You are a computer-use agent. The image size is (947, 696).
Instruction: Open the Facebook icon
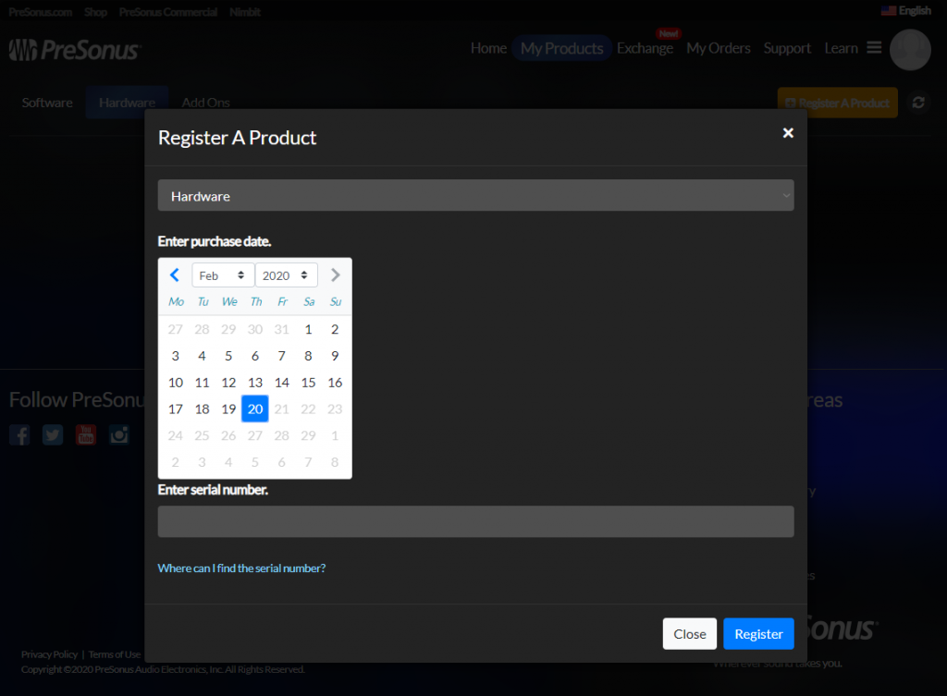pyautogui.click(x=19, y=434)
